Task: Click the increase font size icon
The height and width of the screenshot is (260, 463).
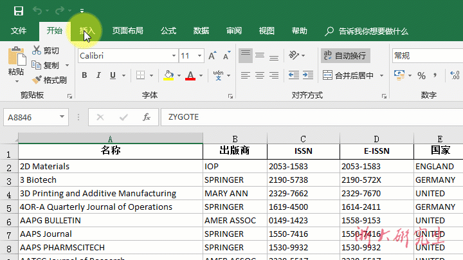Action: pos(212,55)
